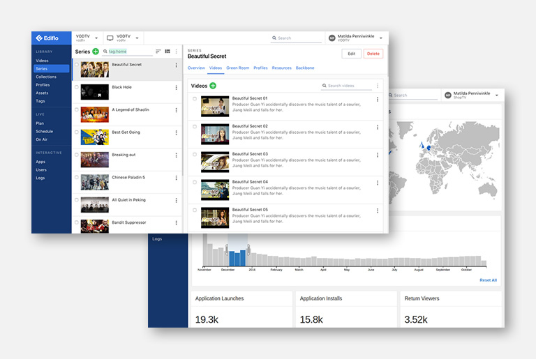Open the Backbone tab
The image size is (536, 359).
[305, 68]
